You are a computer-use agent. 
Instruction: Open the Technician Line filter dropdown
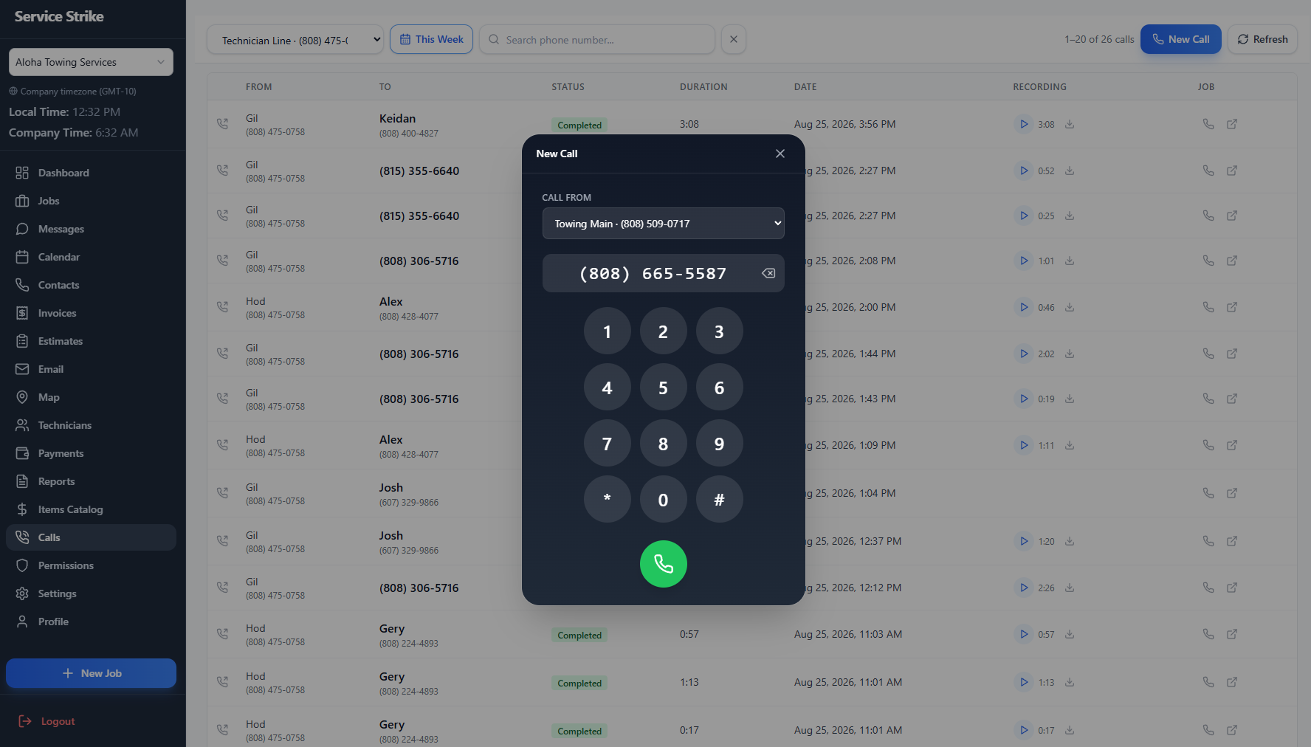tap(295, 40)
